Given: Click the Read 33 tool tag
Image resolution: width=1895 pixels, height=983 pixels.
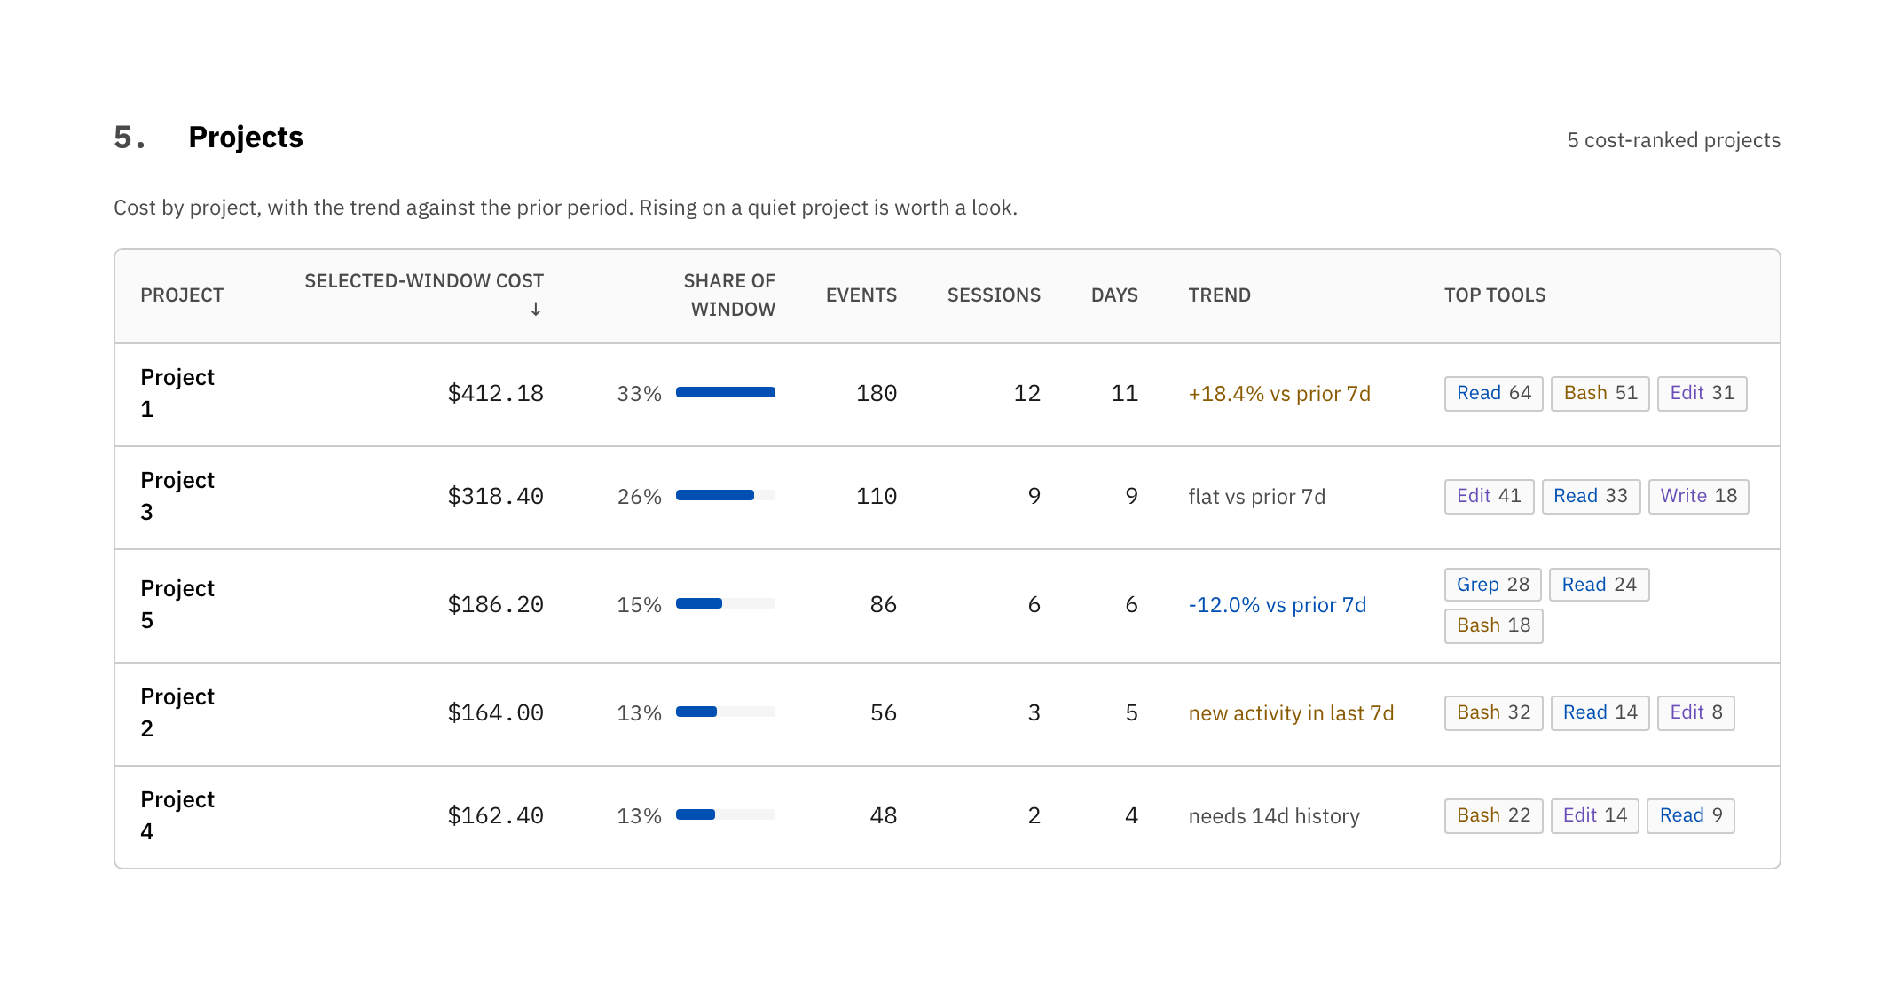Looking at the screenshot, I should pyautogui.click(x=1591, y=497).
